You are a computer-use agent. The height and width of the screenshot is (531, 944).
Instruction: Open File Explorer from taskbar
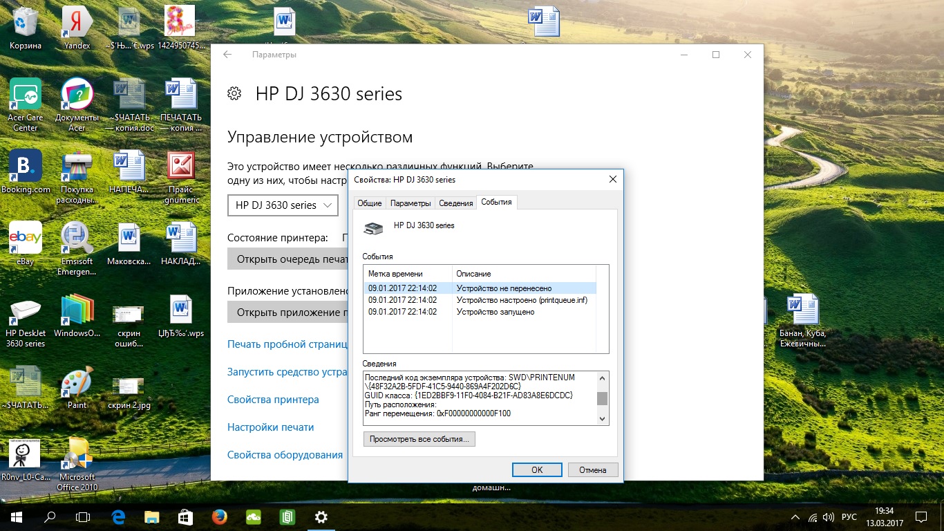click(x=152, y=516)
